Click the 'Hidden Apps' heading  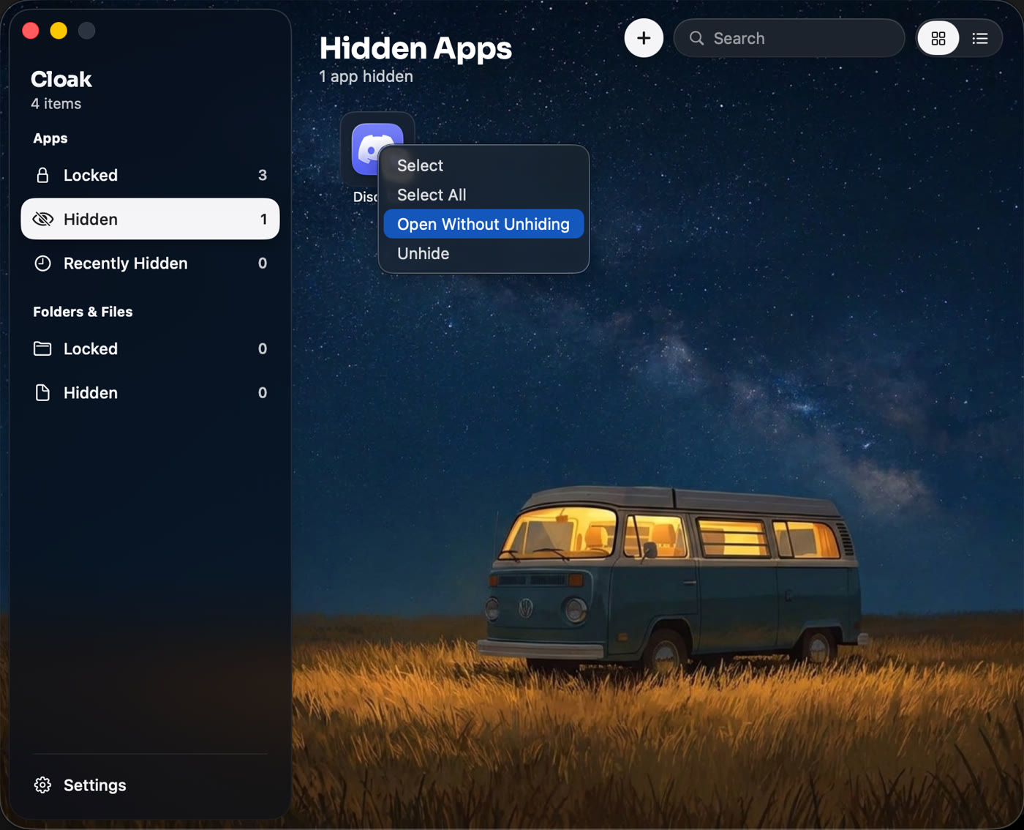pyautogui.click(x=415, y=48)
